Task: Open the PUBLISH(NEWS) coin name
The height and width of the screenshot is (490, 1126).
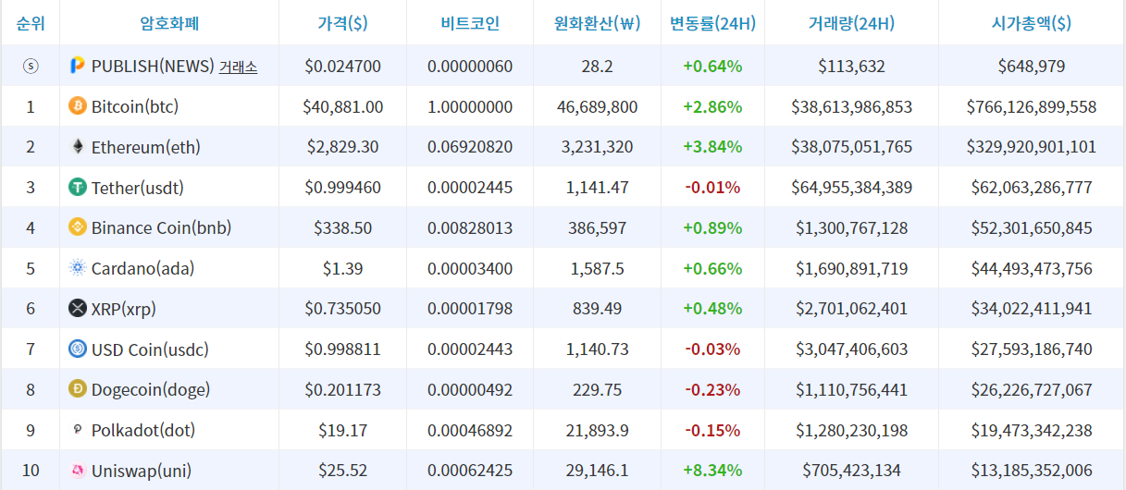Action: [x=153, y=67]
